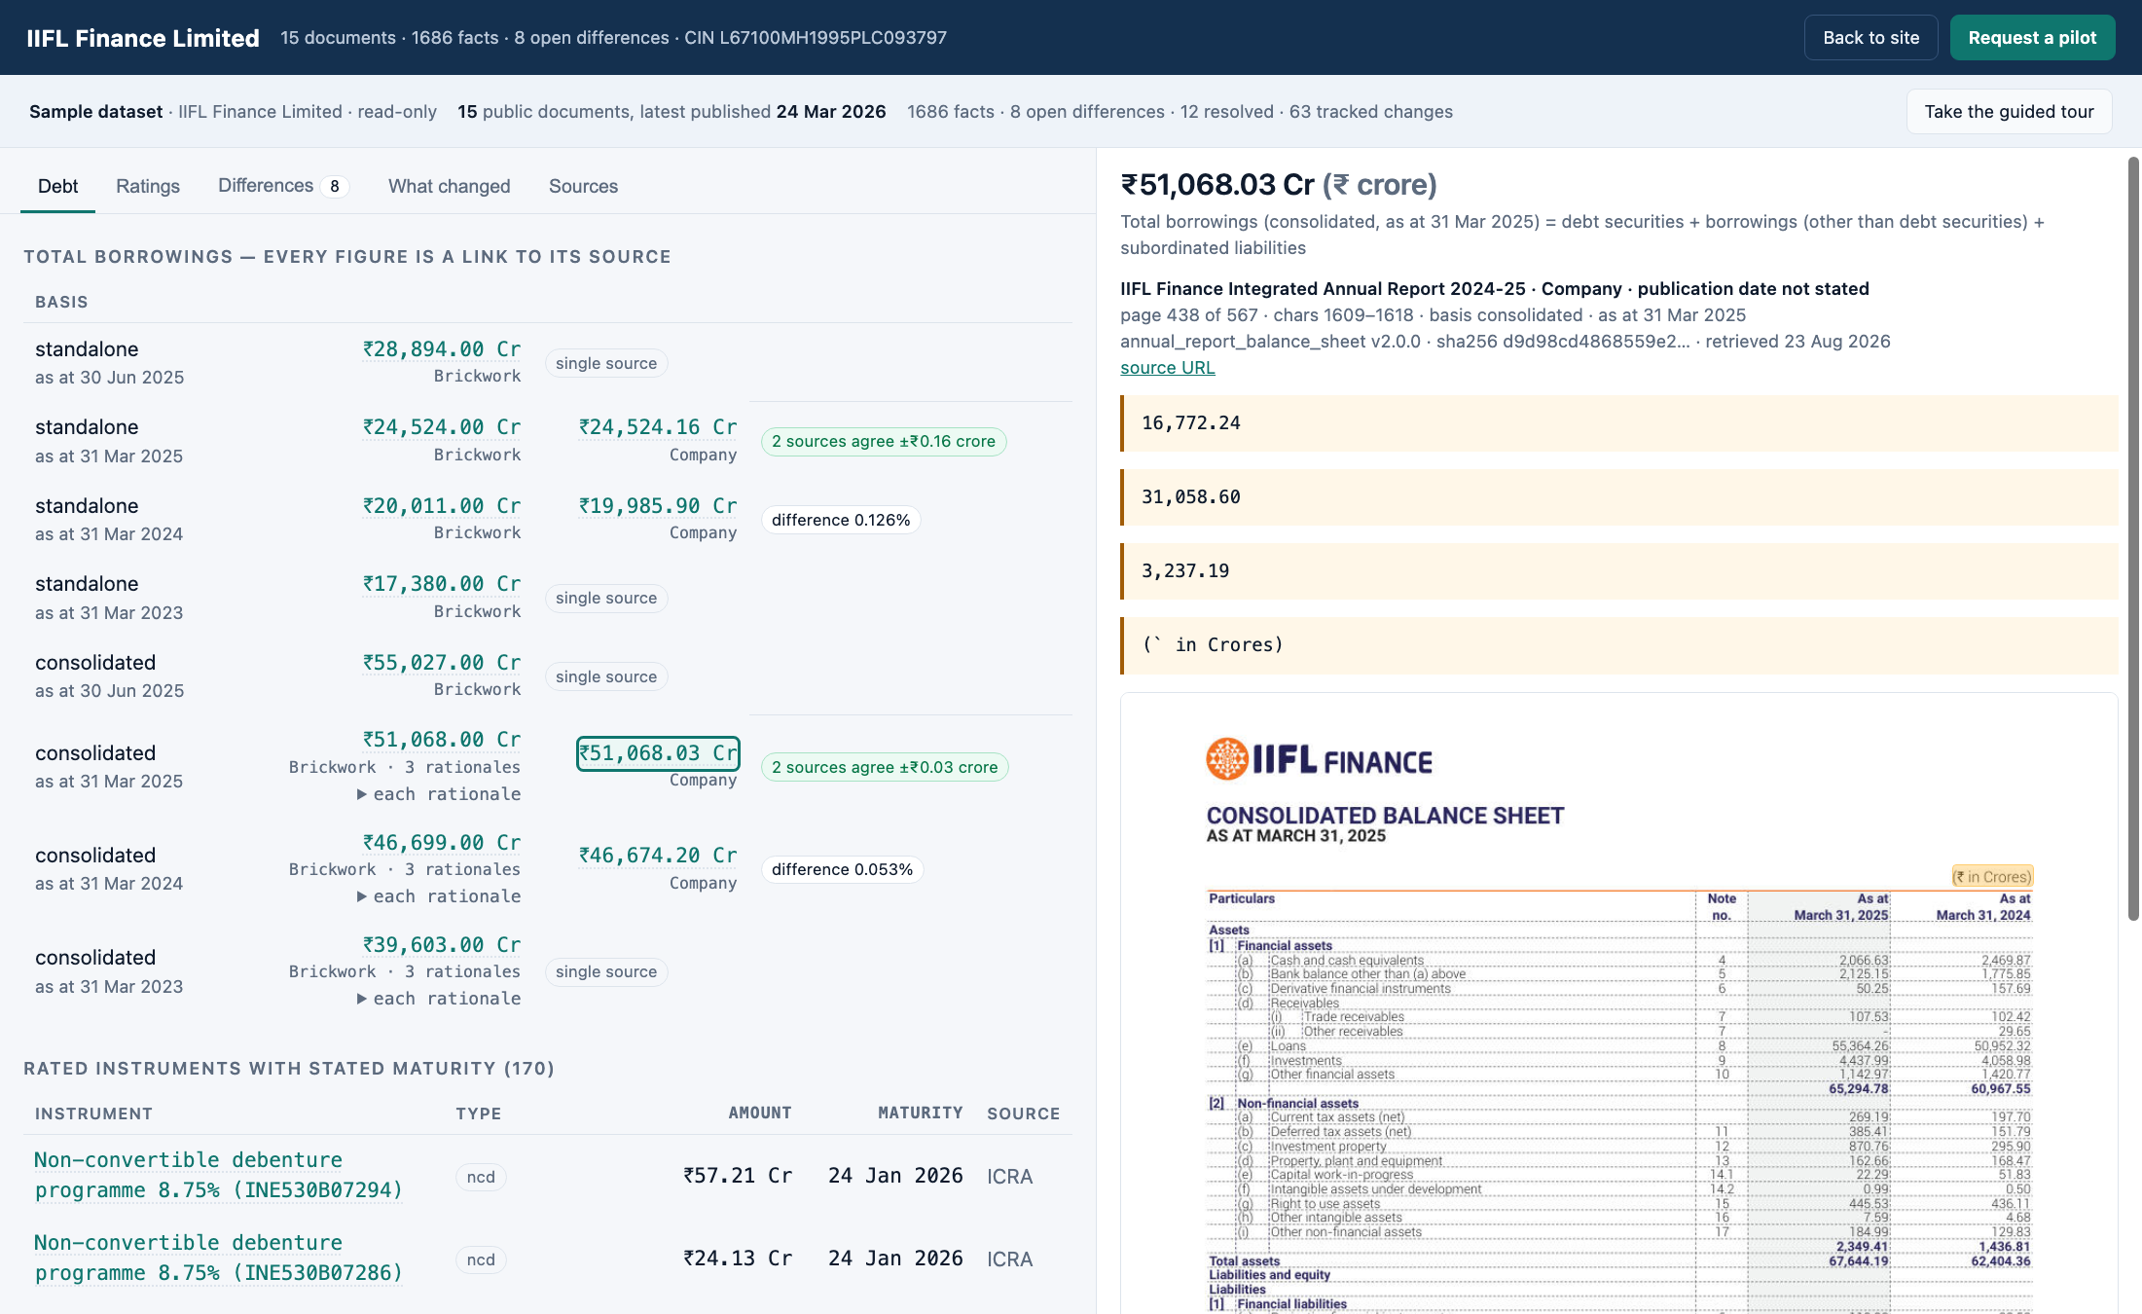This screenshot has height=1314, width=2142.
Task: Open the Differences tab
Action: point(283,186)
